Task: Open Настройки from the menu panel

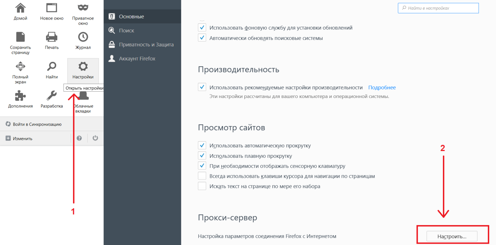Action: click(x=83, y=70)
